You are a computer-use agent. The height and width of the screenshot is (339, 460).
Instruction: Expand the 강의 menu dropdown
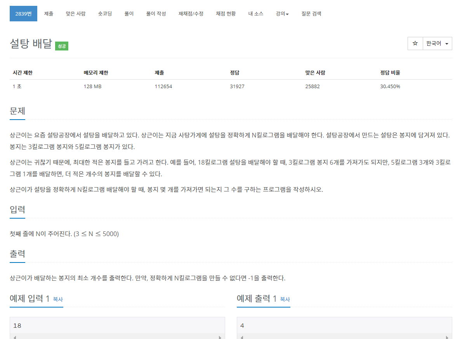(282, 14)
